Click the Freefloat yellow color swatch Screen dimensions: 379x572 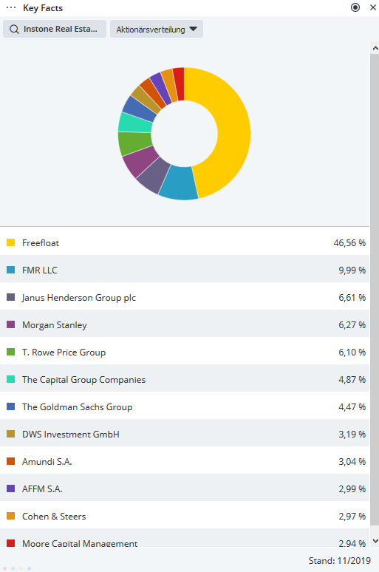click(x=10, y=242)
